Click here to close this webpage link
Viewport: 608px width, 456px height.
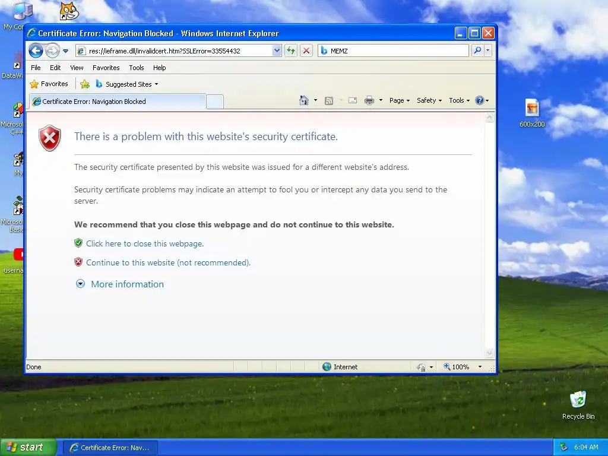145,243
